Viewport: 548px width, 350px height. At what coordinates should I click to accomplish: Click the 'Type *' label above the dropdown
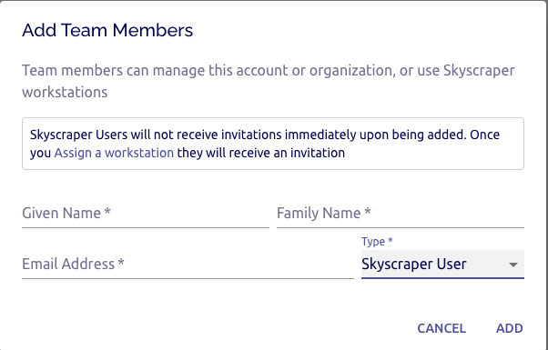pos(377,242)
